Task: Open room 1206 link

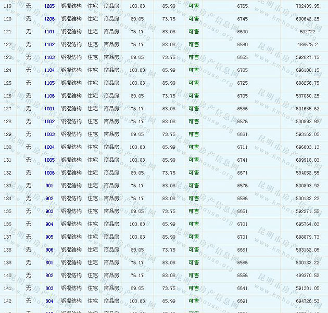Action: [49, 19]
